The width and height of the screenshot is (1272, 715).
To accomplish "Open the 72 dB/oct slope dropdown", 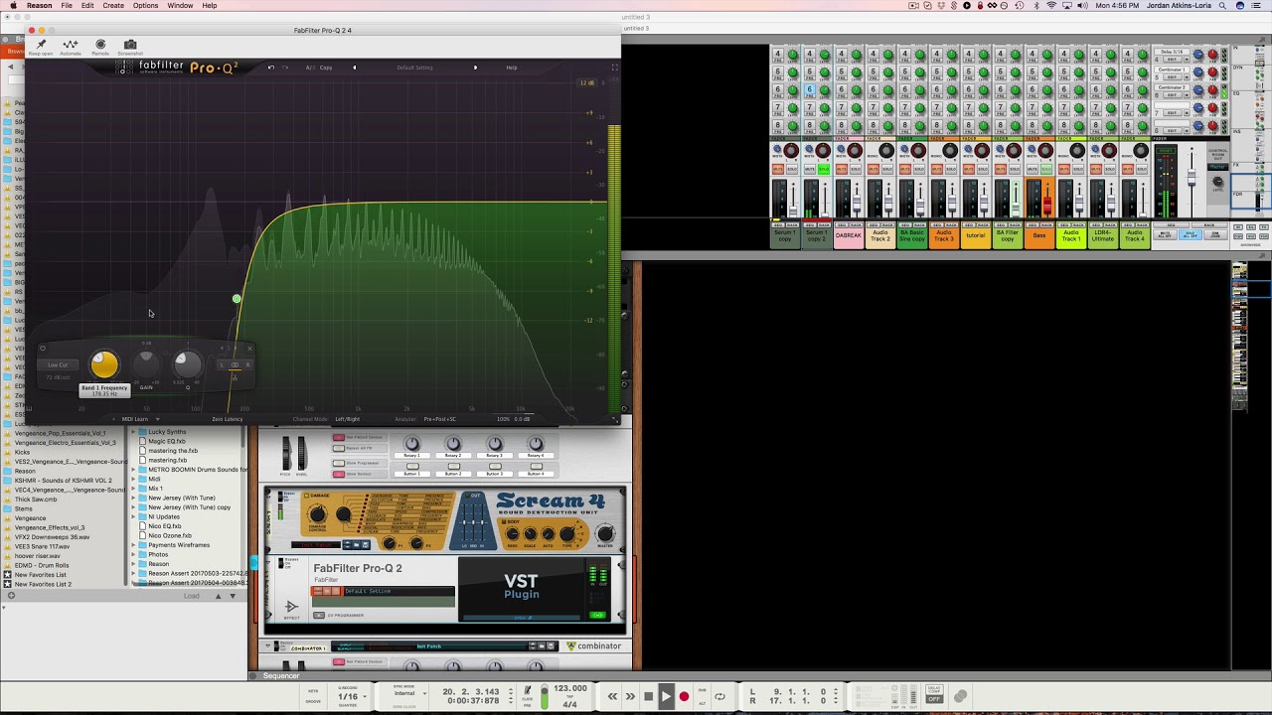I will coord(60,377).
